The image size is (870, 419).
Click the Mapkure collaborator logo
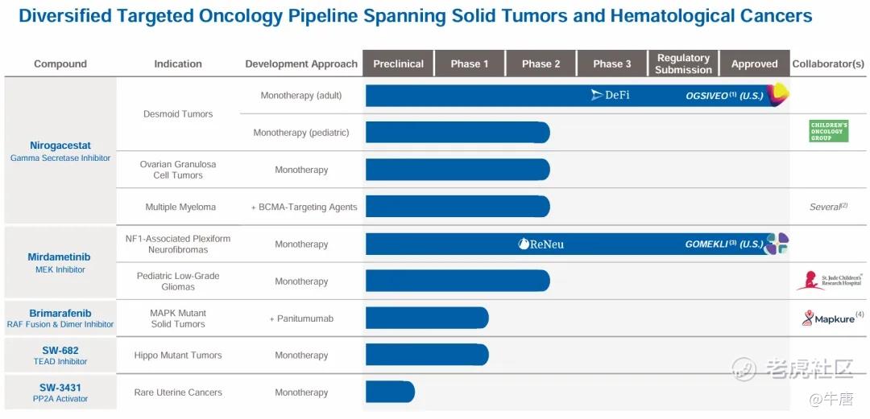tap(829, 318)
